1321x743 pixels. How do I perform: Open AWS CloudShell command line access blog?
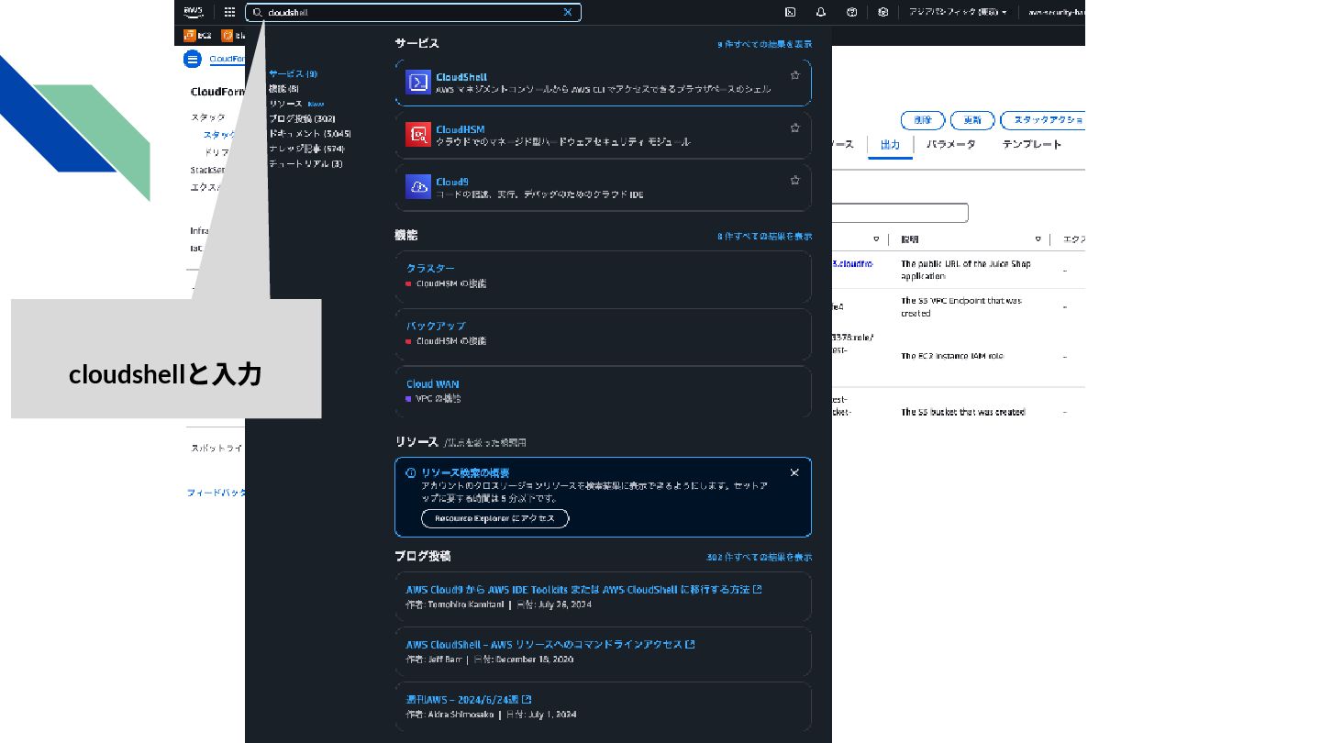pyautogui.click(x=550, y=645)
